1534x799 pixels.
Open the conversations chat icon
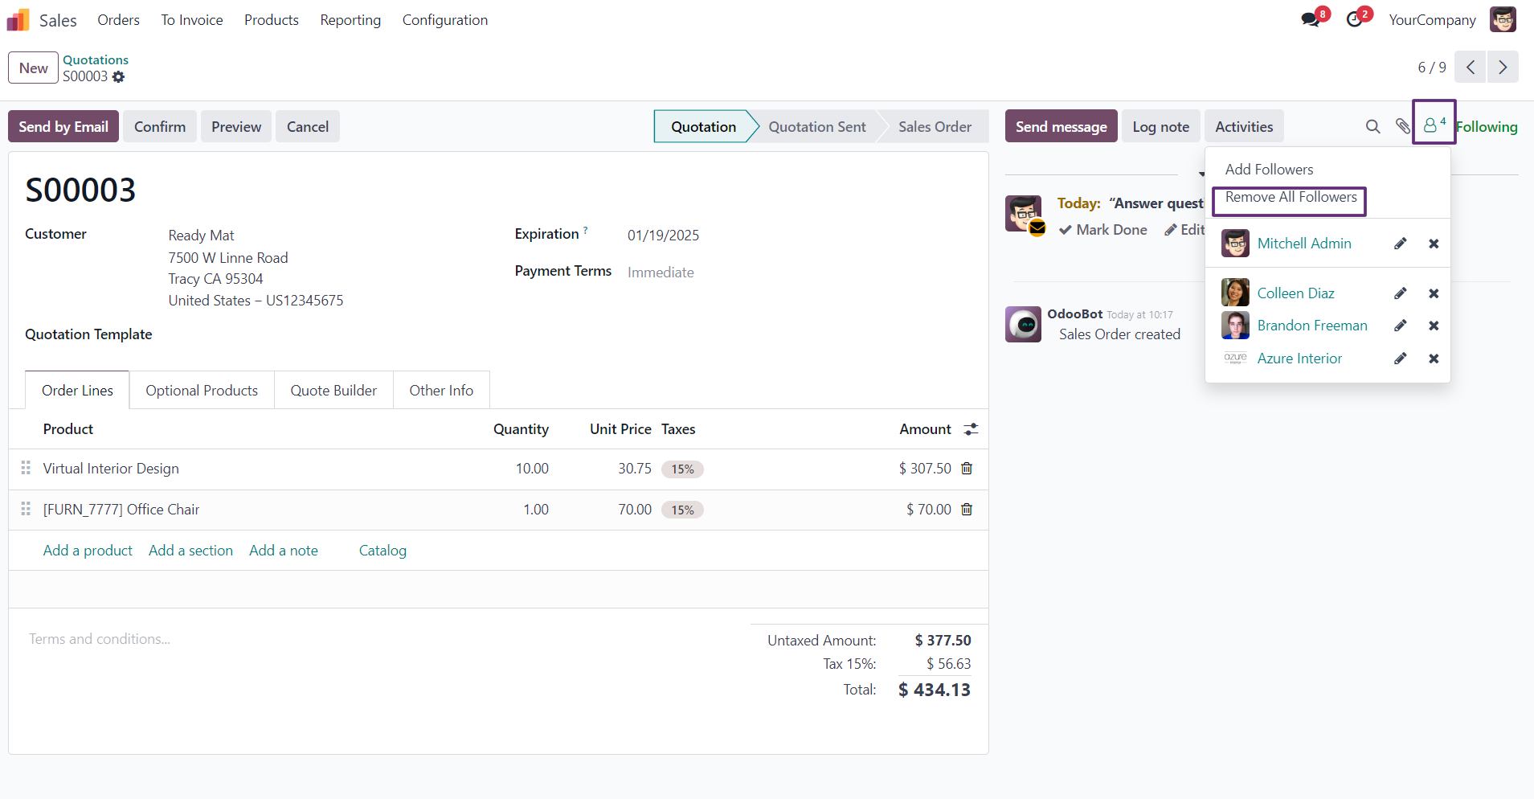point(1311,19)
